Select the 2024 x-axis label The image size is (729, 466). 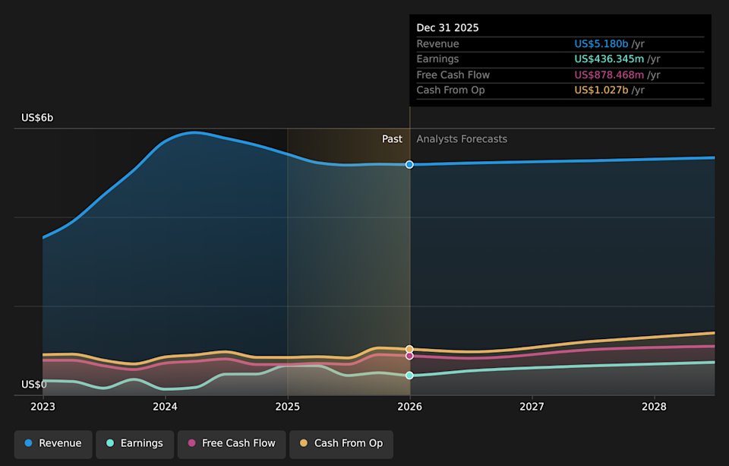pos(165,407)
